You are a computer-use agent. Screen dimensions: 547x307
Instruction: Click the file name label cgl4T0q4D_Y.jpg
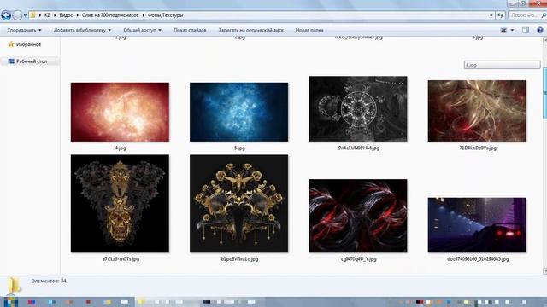(359, 259)
